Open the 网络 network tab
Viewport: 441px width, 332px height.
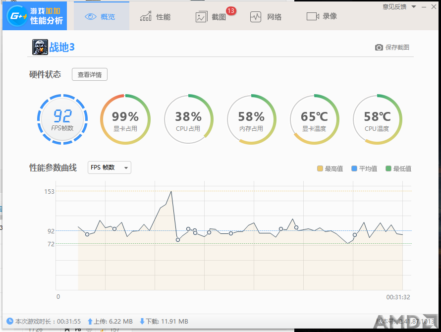[266, 17]
